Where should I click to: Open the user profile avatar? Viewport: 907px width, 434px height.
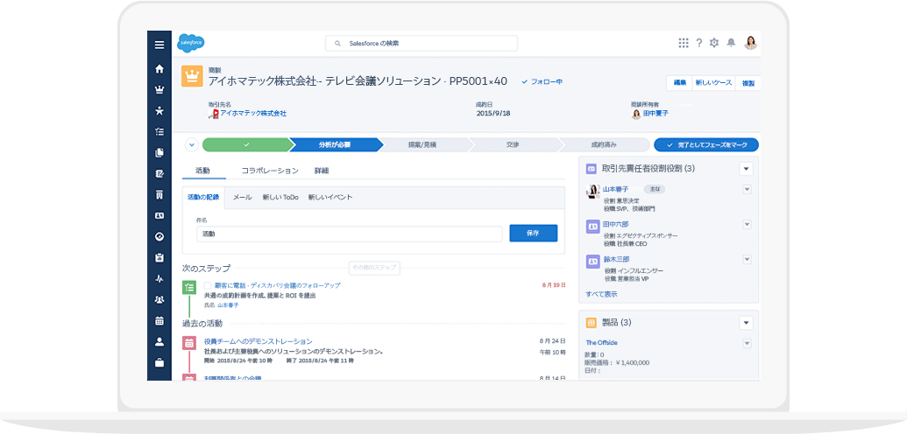click(750, 43)
